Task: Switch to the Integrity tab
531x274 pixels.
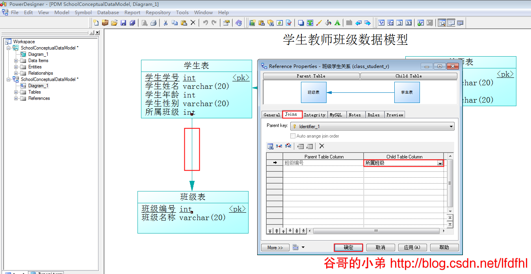Action: click(x=315, y=115)
